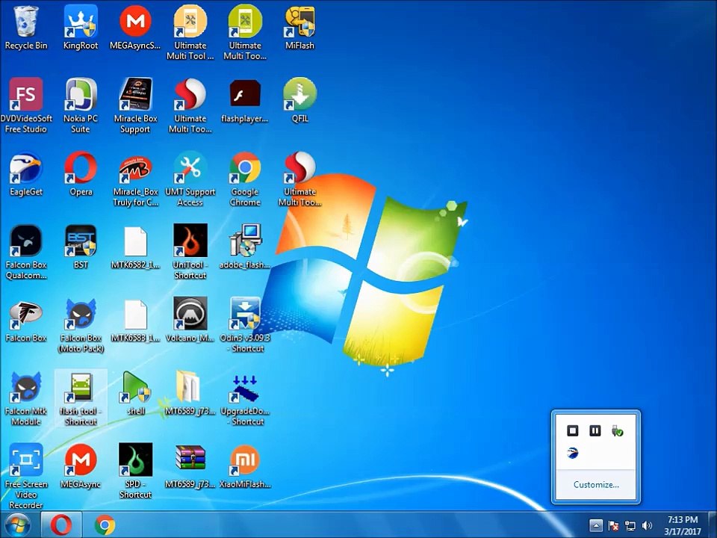717x538 pixels.
Task: Click the Falcon Box Qualcom... icon
Action: [25, 252]
